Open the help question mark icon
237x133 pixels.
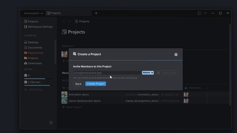click(x=51, y=123)
